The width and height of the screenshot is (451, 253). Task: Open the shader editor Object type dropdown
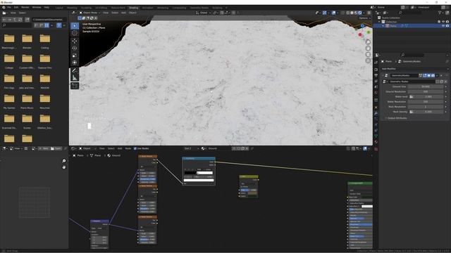point(87,148)
